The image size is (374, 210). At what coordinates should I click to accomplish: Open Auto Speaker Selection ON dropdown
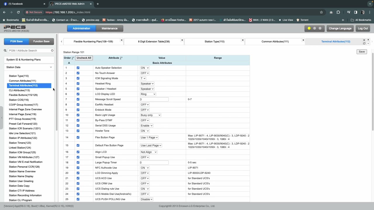[145, 68]
